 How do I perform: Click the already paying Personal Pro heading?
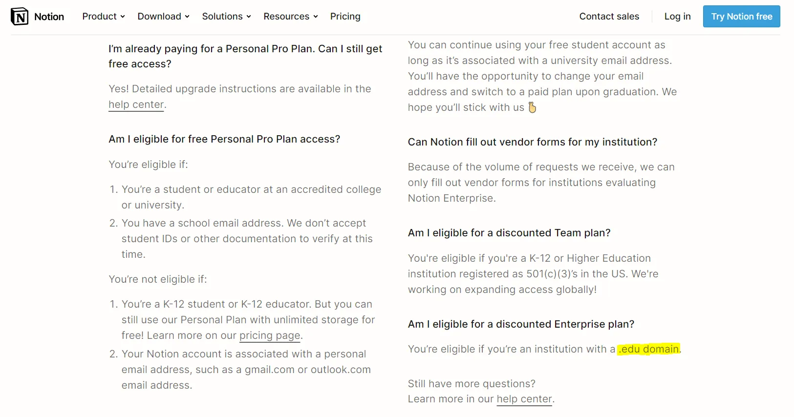tap(245, 56)
